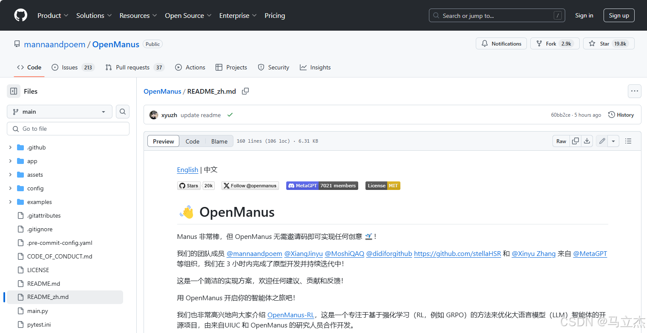Open the Product menu dropdown
Screen dimensions: 647x333
point(53,15)
